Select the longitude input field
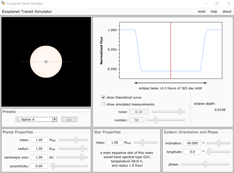 (x=192, y=152)
